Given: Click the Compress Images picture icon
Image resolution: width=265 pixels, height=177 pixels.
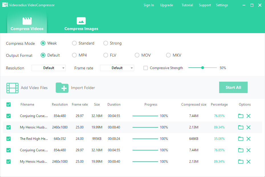Looking at the screenshot, I should [81, 21].
